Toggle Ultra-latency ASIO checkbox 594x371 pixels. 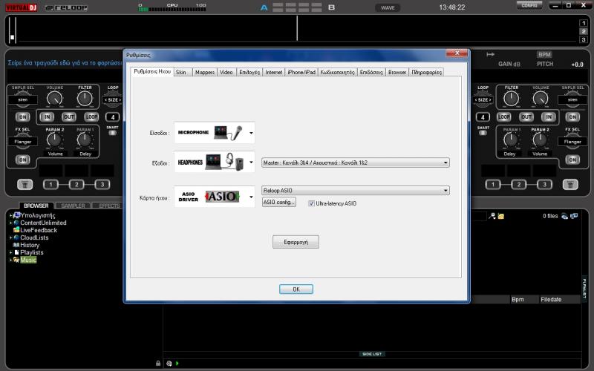[x=311, y=203]
